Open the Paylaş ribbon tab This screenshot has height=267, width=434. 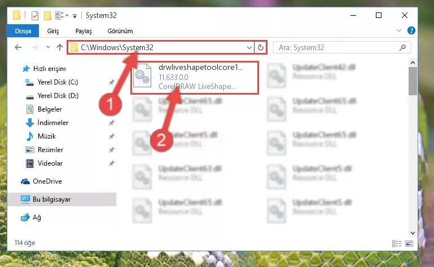coord(84,31)
